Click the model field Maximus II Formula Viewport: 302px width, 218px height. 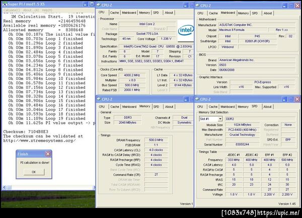point(243,30)
